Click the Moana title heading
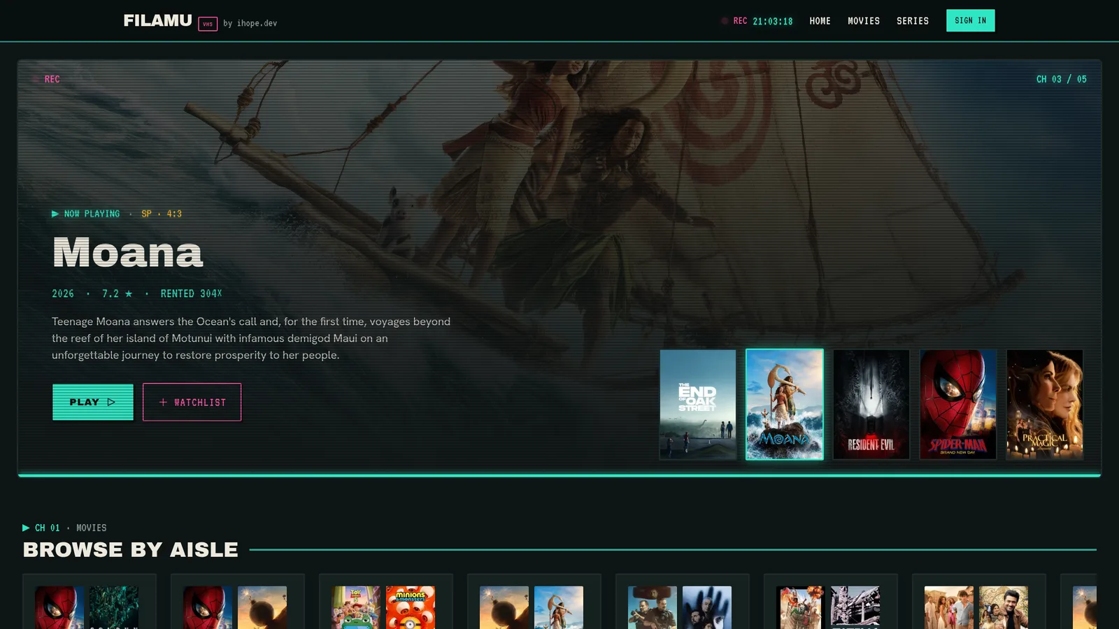 coord(128,252)
